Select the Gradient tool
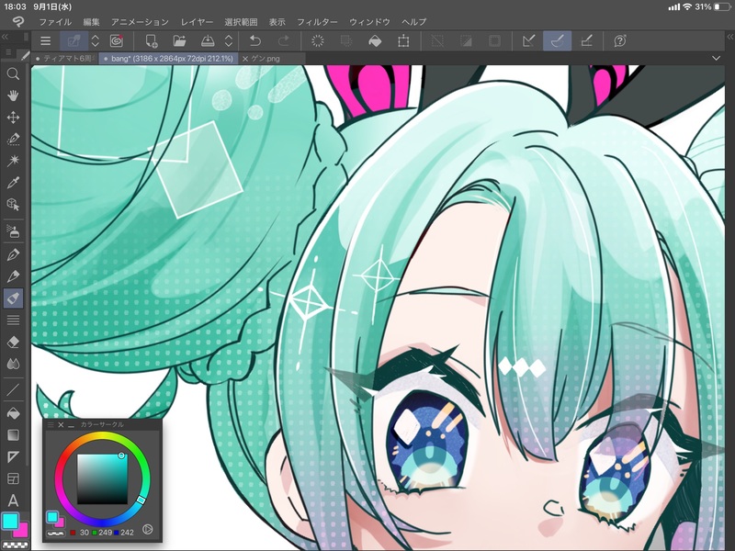The height and width of the screenshot is (551, 735). tap(13, 434)
